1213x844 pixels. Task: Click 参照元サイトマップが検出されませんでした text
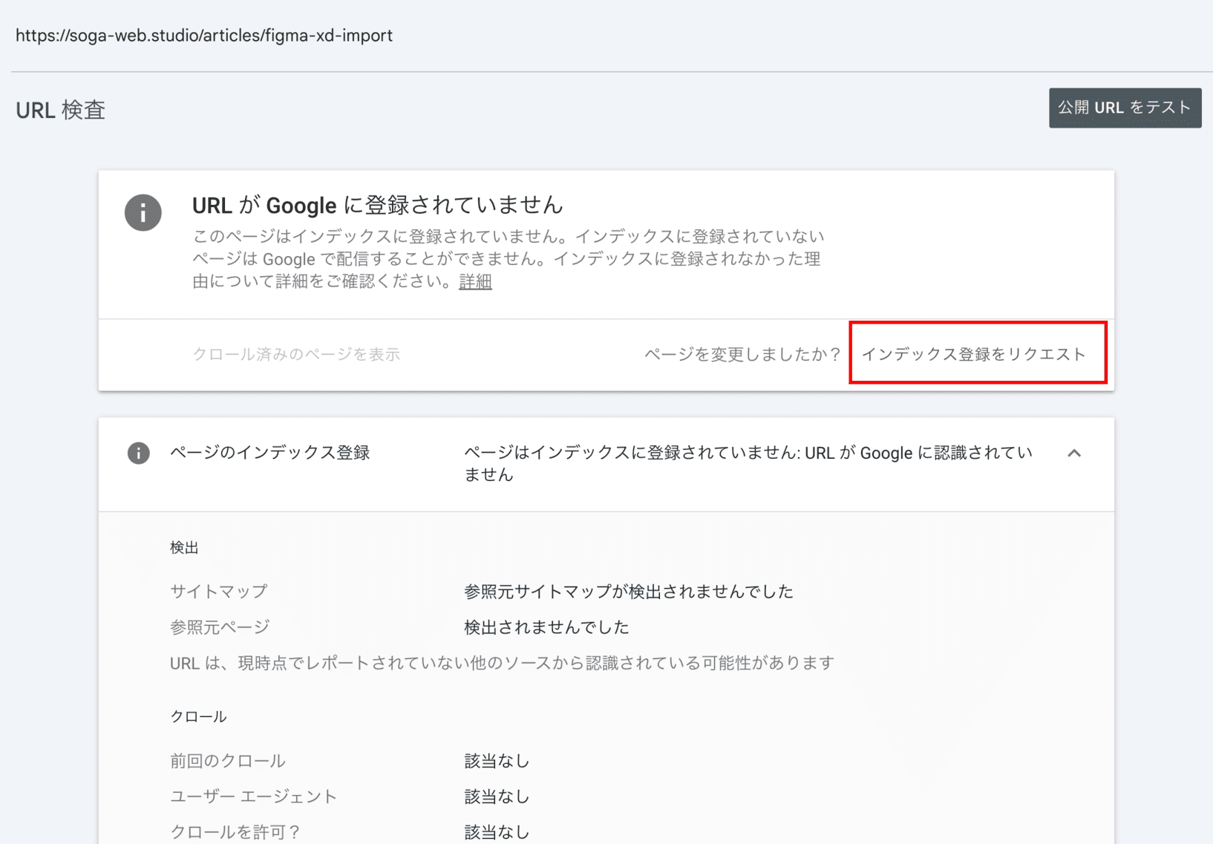click(628, 591)
